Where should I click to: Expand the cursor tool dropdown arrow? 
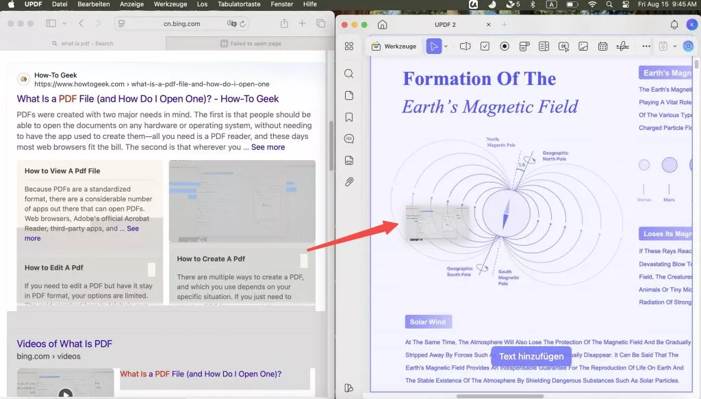click(446, 47)
